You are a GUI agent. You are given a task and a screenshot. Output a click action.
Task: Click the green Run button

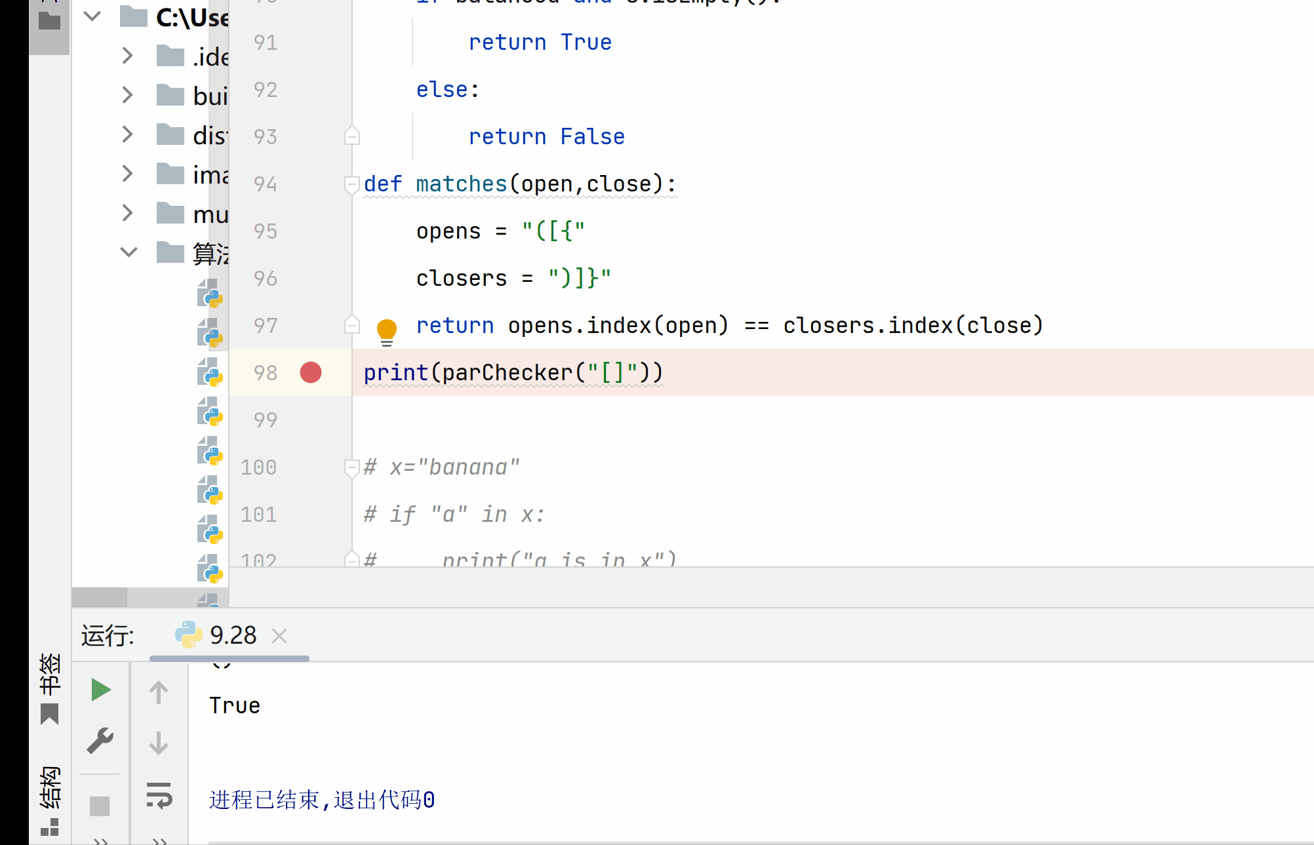100,690
